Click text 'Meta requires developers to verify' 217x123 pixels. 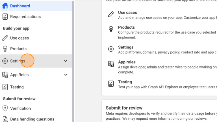tap(133, 113)
